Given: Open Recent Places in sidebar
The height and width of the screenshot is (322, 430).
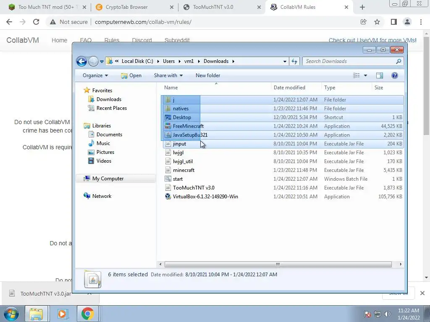Looking at the screenshot, I should tap(112, 108).
